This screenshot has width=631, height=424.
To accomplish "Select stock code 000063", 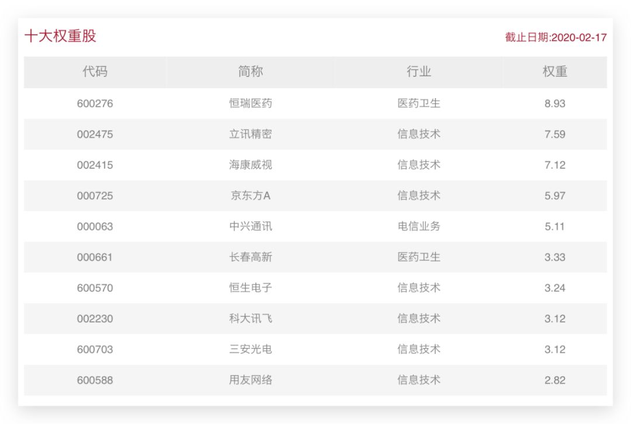I will pos(95,227).
